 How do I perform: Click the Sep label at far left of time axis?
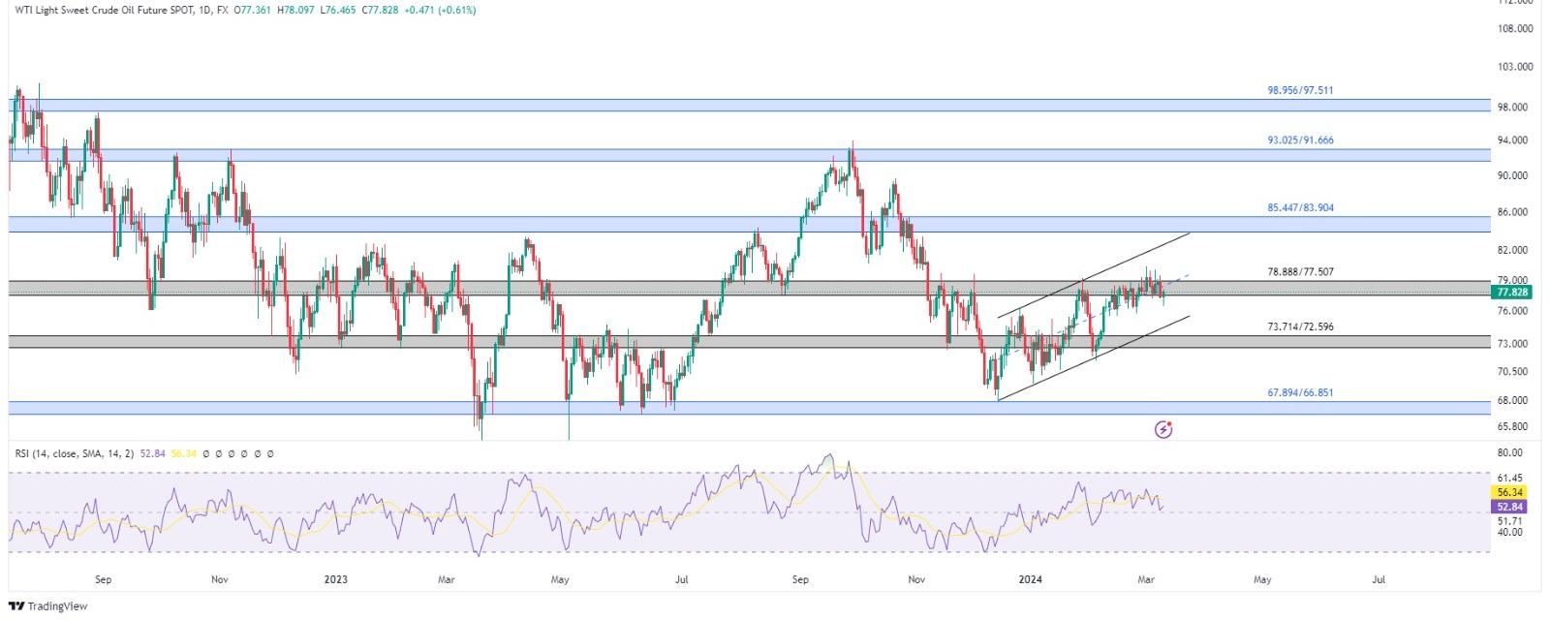[104, 580]
